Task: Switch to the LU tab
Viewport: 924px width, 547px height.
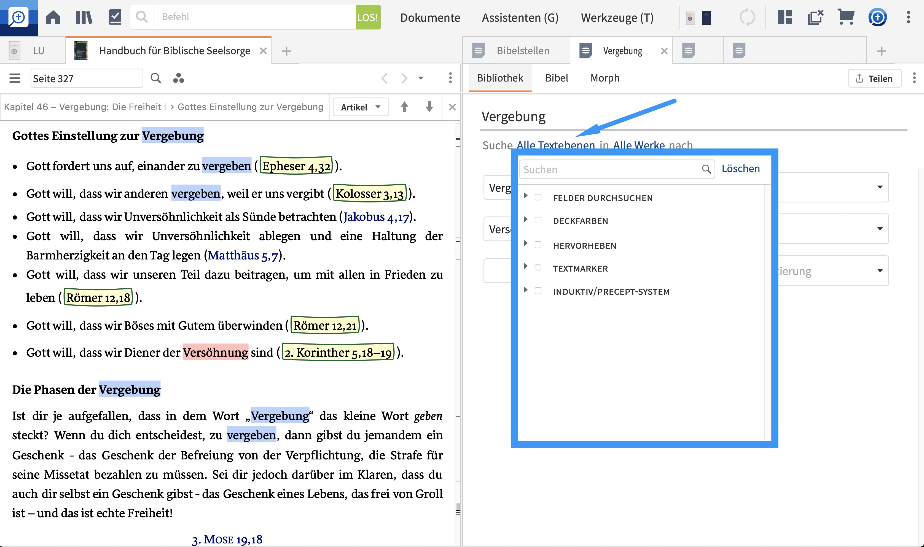Action: click(x=33, y=50)
